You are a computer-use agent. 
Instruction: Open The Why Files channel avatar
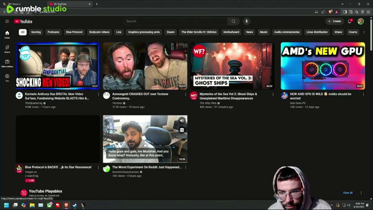point(194,96)
